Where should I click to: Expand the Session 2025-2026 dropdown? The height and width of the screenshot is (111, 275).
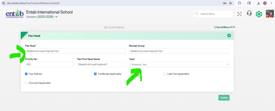tap(56, 17)
